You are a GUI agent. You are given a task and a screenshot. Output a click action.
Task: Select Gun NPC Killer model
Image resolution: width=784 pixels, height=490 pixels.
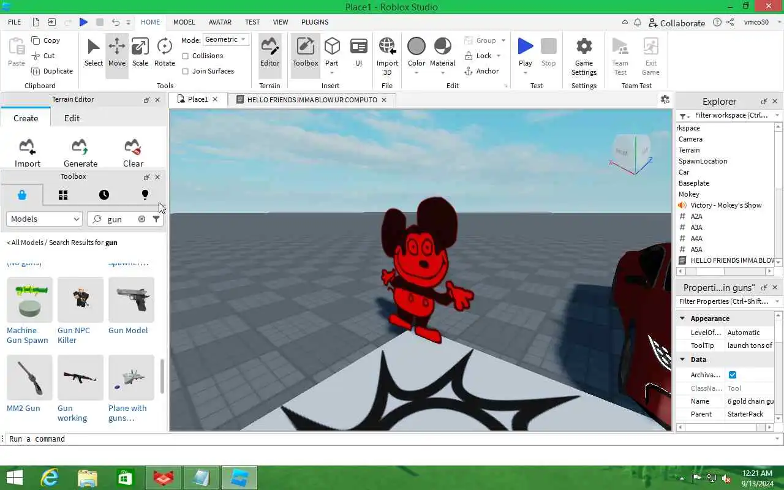[80, 311]
